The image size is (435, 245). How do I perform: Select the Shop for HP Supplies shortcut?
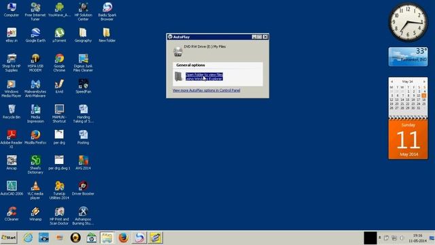click(12, 63)
